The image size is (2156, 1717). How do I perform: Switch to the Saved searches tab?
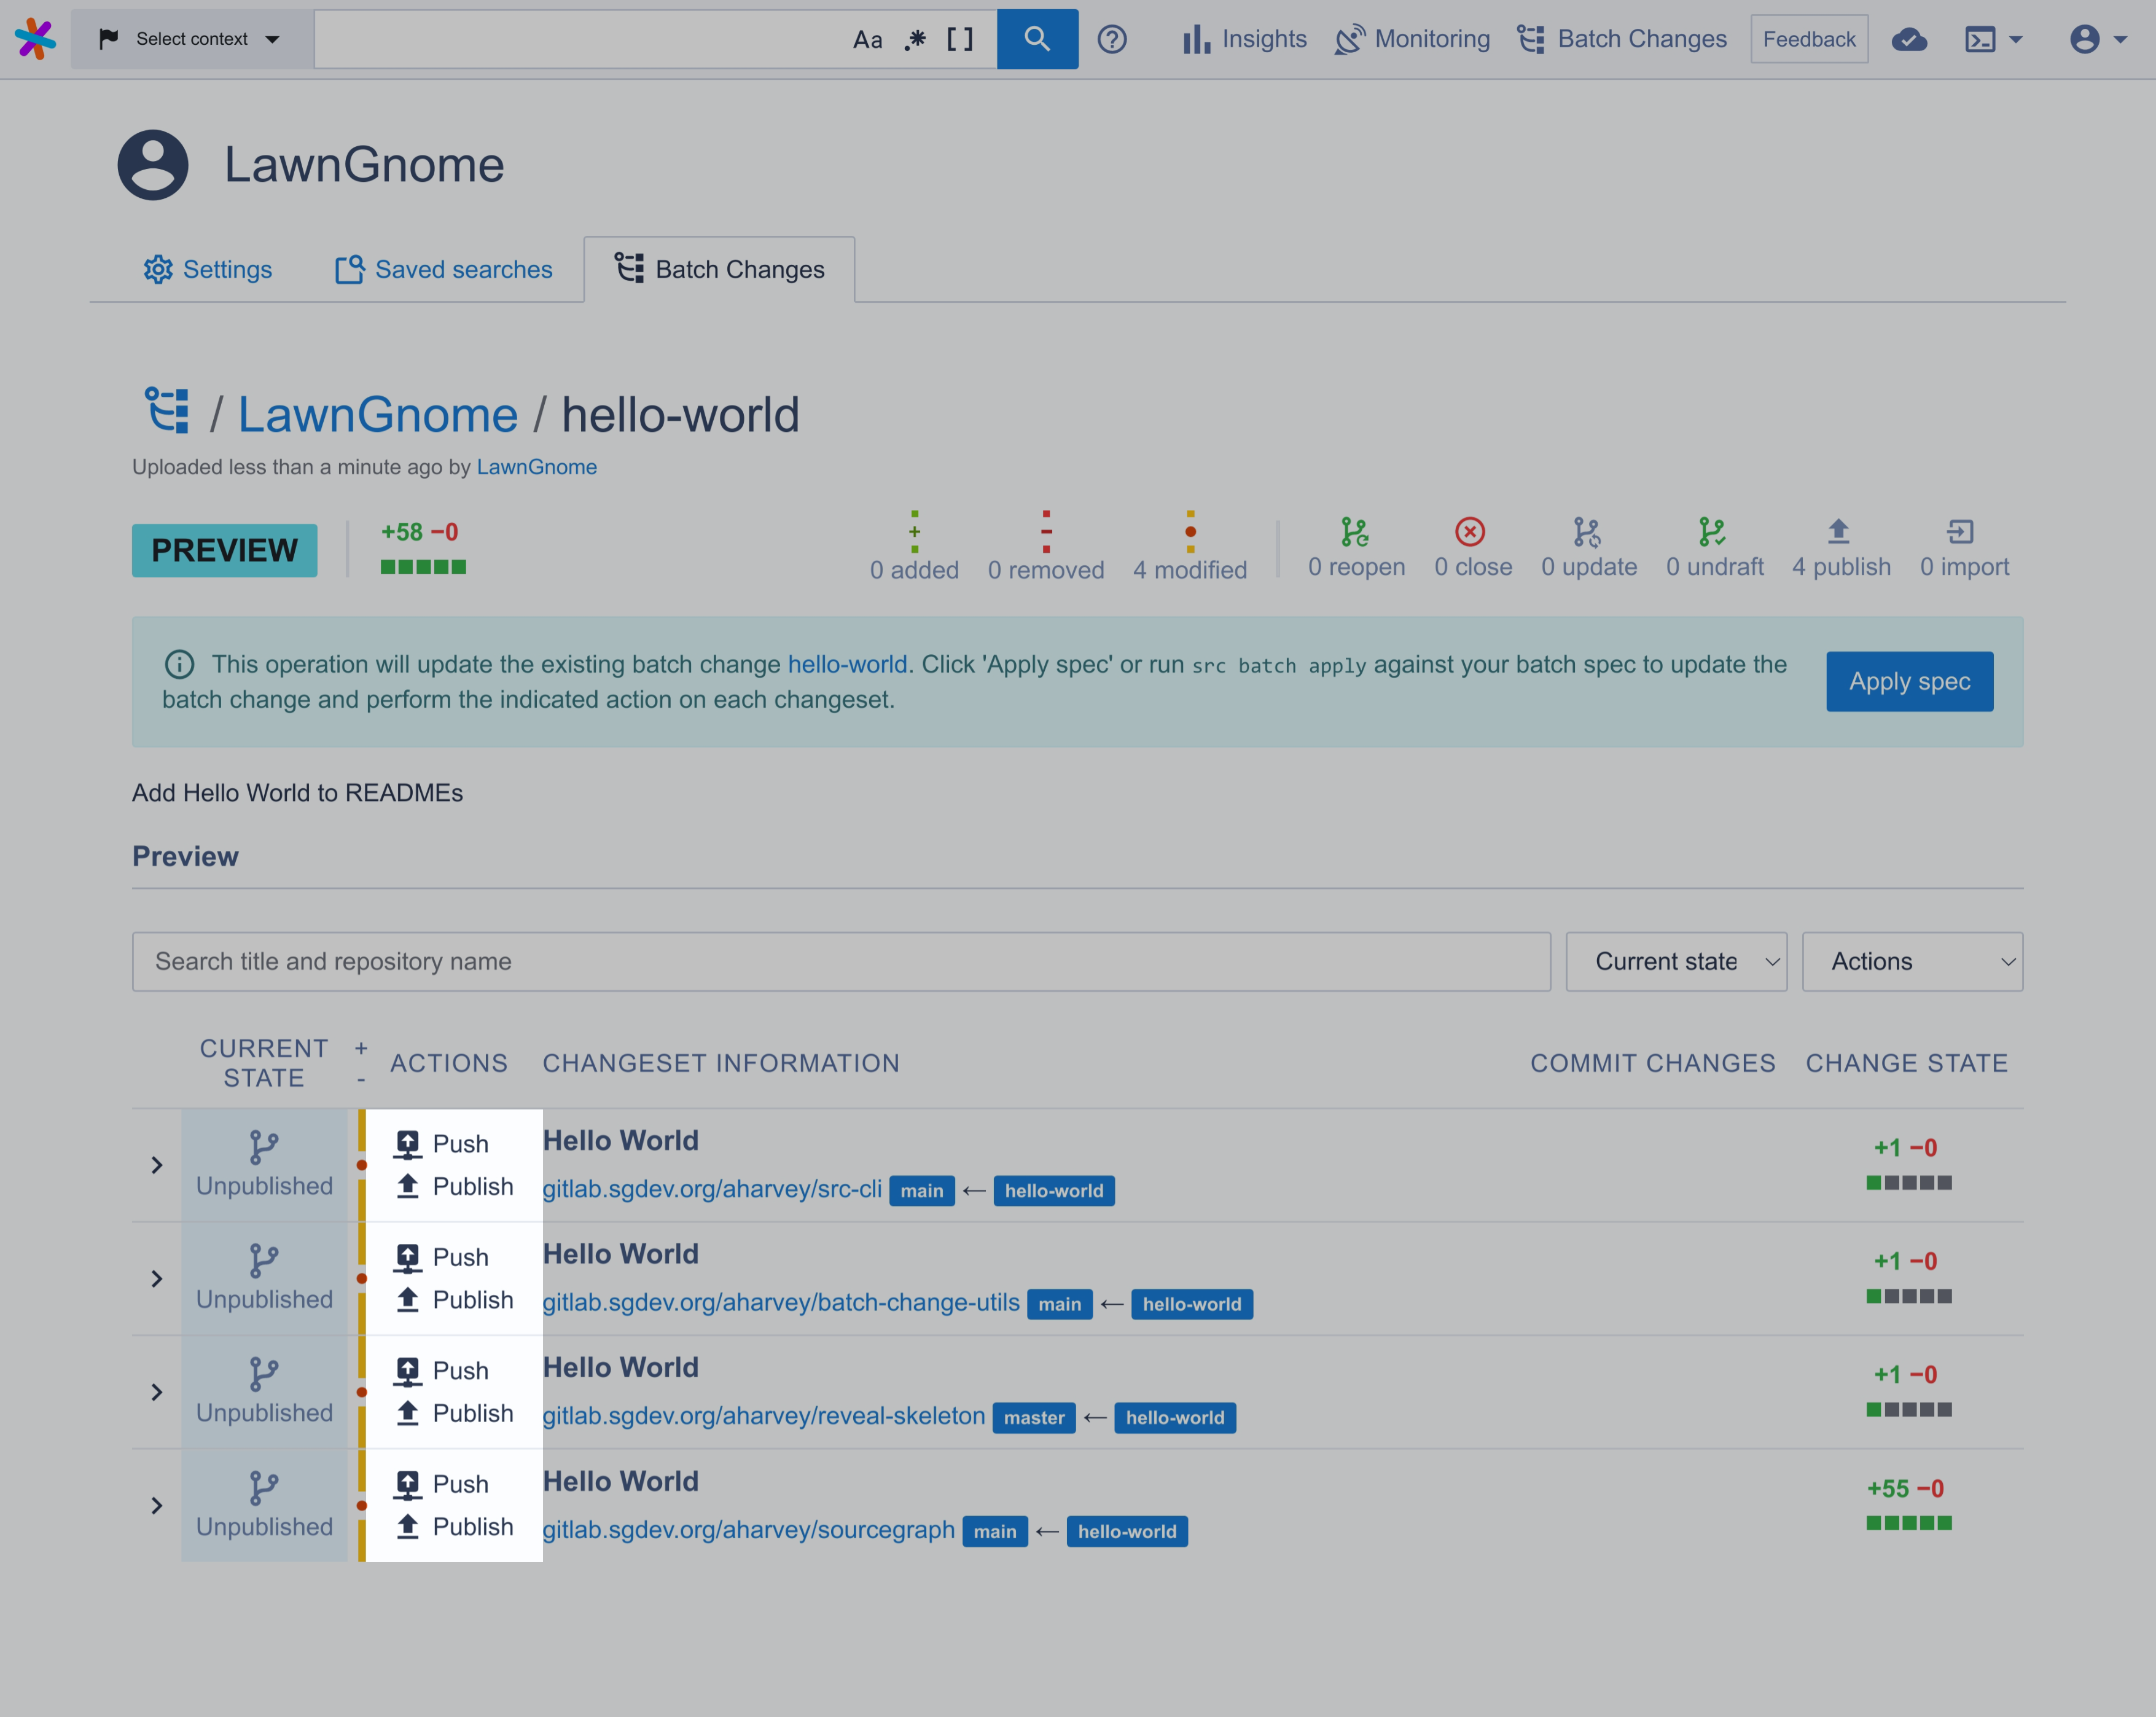(443, 269)
